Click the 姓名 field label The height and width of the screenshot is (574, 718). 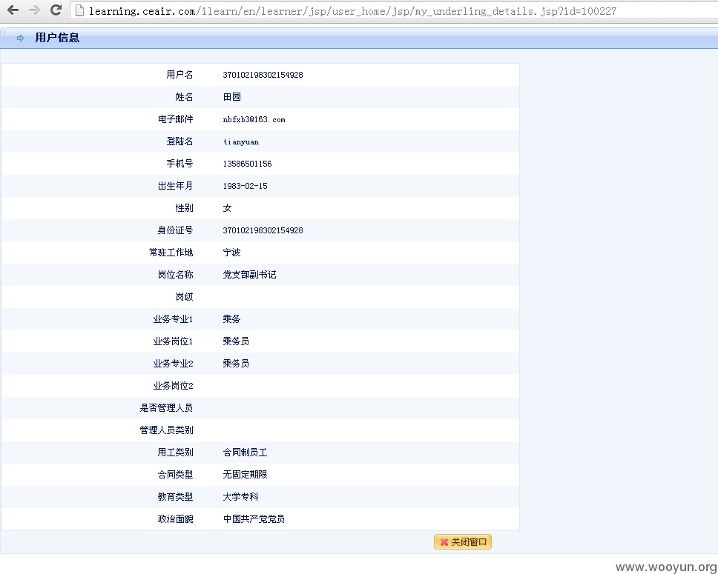click(184, 97)
